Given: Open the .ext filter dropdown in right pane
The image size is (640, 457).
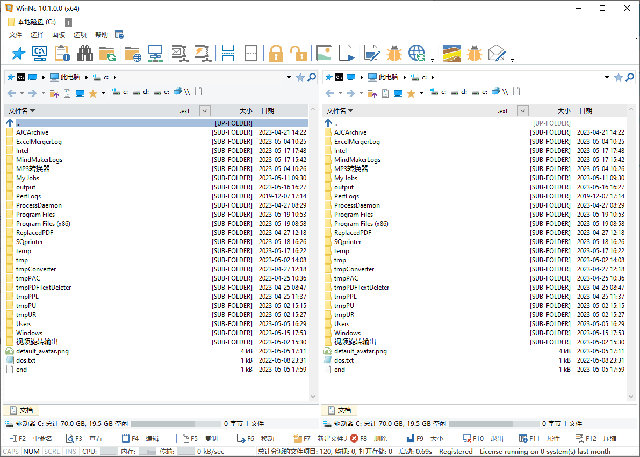Looking at the screenshot, I should point(523,111).
